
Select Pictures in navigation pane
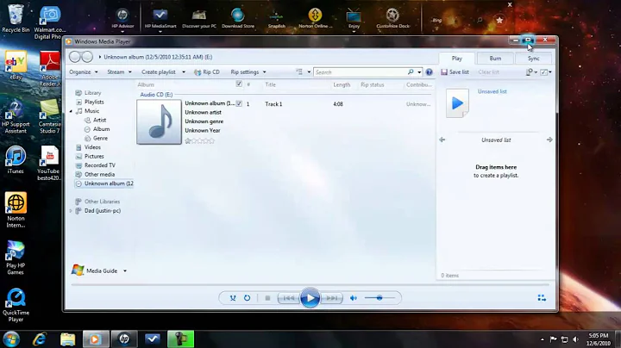coord(94,156)
